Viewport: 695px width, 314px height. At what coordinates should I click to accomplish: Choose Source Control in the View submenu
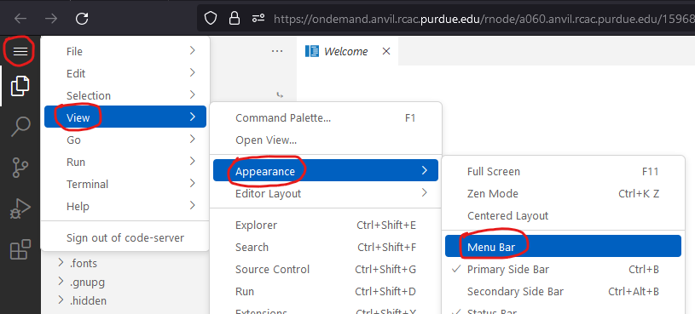[326, 270]
